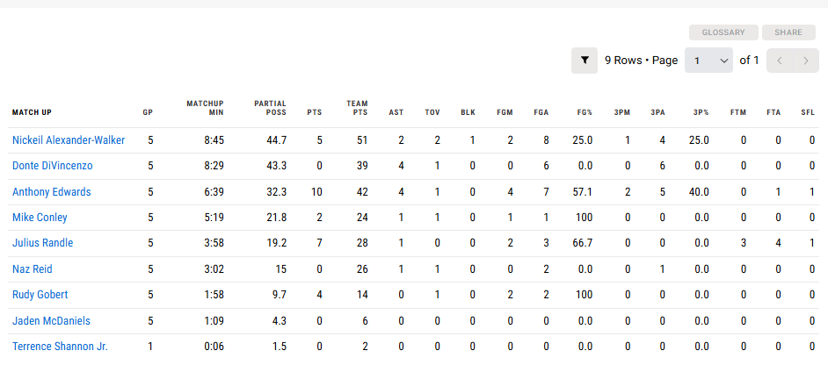The image size is (828, 365).
Task: Click the Share button
Action: pos(788,32)
